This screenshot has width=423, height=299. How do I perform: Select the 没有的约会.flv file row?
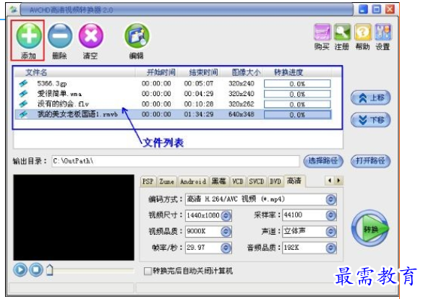174,104
